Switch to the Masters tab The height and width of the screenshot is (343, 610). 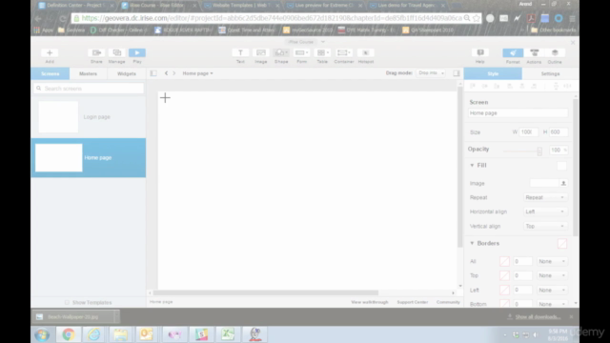pos(88,73)
